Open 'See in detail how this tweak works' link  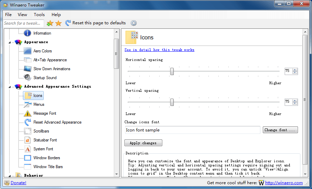159,50
